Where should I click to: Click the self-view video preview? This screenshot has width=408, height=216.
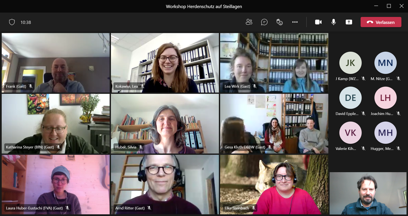(x=368, y=193)
